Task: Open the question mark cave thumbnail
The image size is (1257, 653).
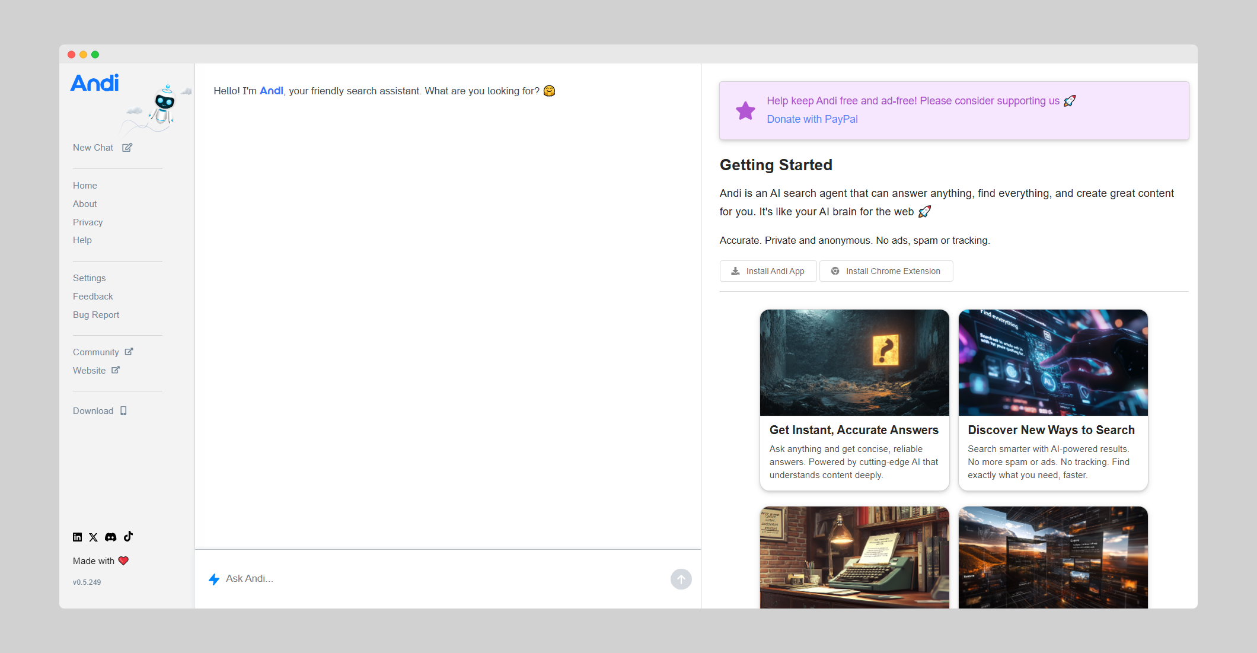Action: point(854,362)
